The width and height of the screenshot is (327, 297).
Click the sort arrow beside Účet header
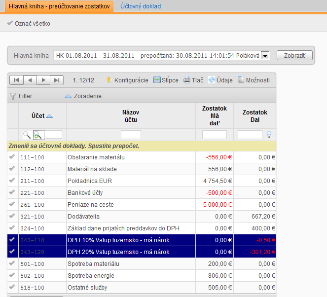pyautogui.click(x=49, y=116)
